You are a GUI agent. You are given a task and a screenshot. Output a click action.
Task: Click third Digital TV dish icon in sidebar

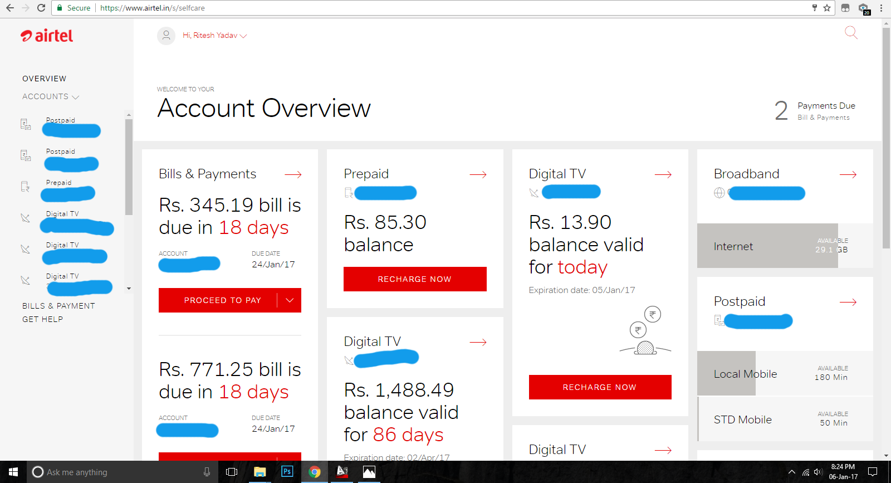coord(26,280)
